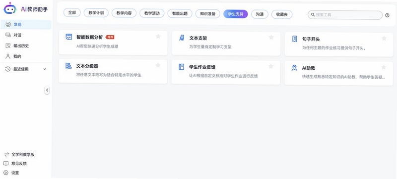Open 意见反馈 feedback link
Screen dimensions: 397x179
click(19, 163)
